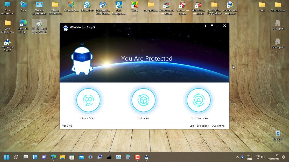
Task: Minimize the WiseVector StopX window
Action: [218, 26]
